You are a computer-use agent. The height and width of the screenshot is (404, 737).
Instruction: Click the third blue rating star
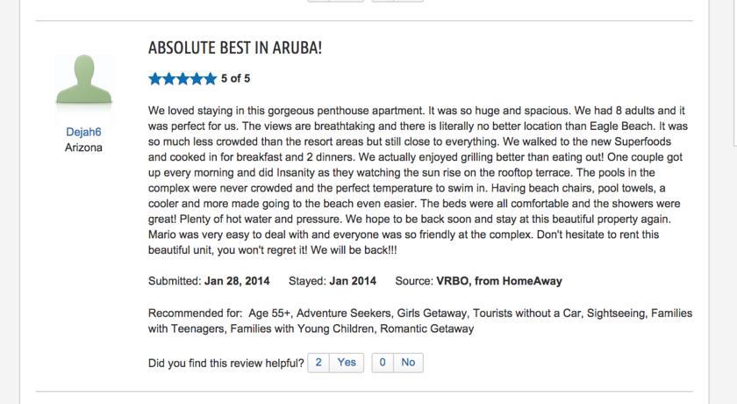(182, 79)
